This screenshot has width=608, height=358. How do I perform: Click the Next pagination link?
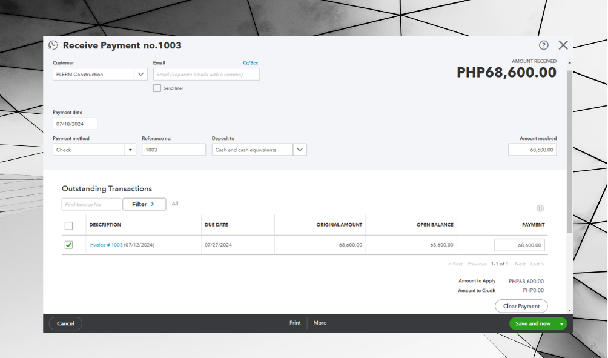(x=520, y=264)
